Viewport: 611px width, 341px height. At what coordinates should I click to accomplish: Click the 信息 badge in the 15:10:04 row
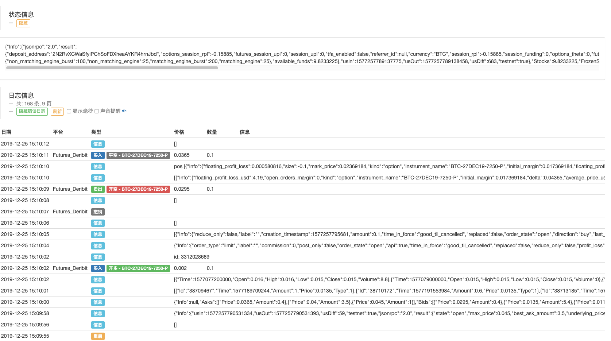pos(98,246)
